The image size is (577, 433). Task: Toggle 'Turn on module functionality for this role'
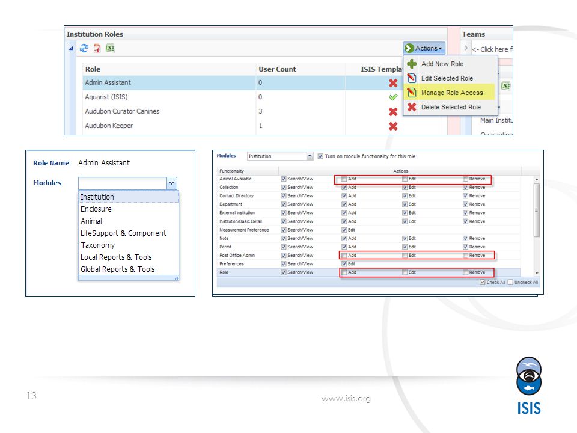pyautogui.click(x=320, y=156)
